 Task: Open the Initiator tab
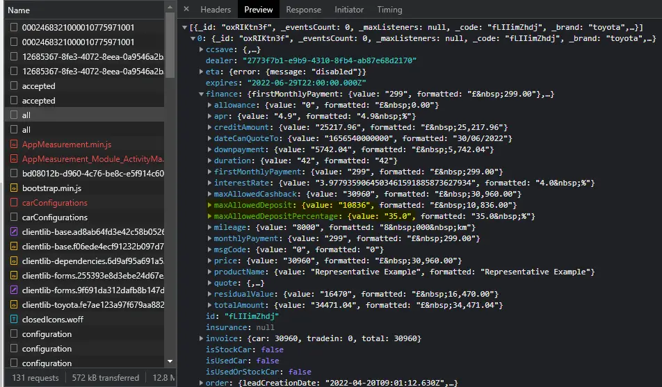pyautogui.click(x=349, y=9)
